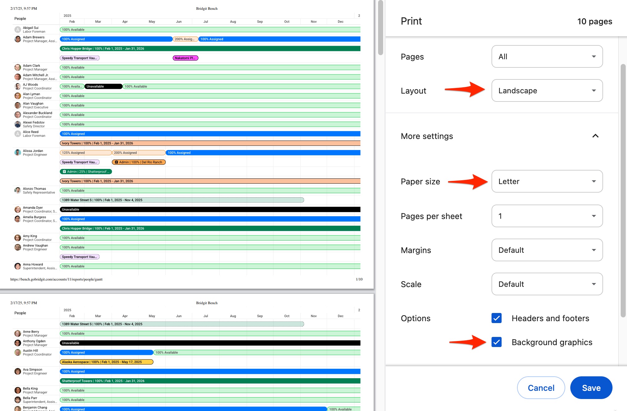Click Alan Lyman's profile photo

pyautogui.click(x=18, y=96)
